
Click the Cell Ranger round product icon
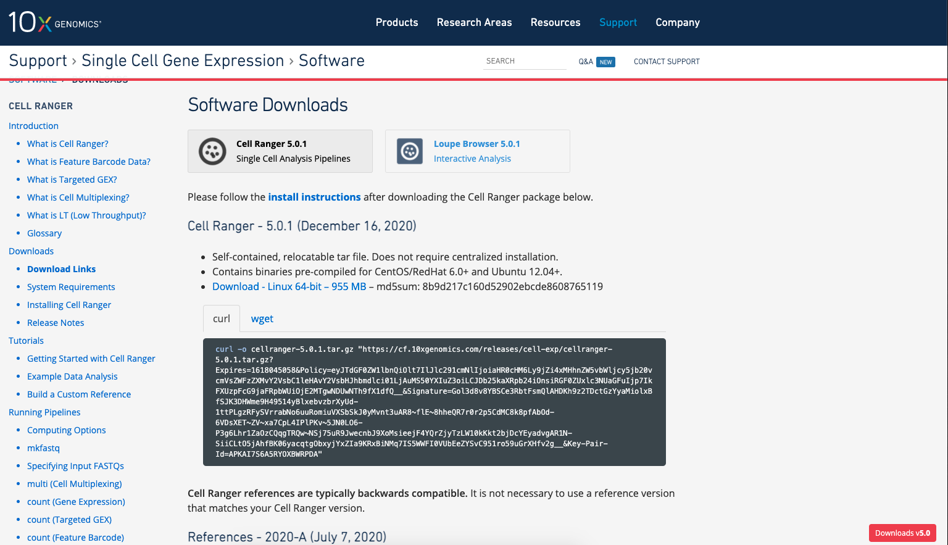[212, 151]
